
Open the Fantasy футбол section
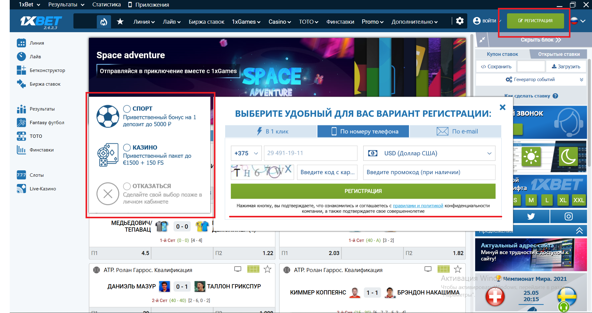(x=47, y=122)
